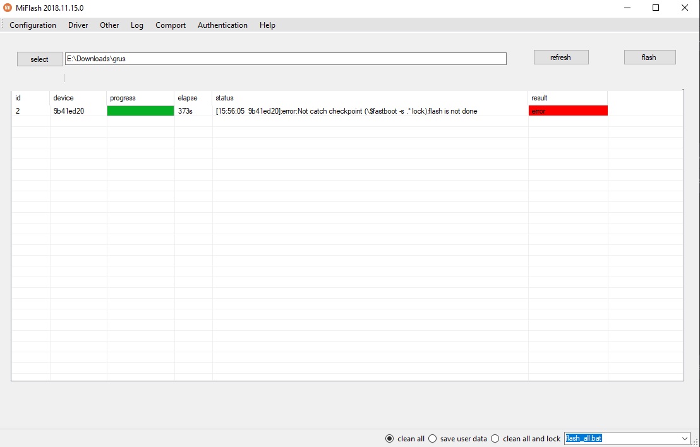Maximize the MiFlash window
Image resolution: width=700 pixels, height=447 pixels.
pyautogui.click(x=656, y=8)
